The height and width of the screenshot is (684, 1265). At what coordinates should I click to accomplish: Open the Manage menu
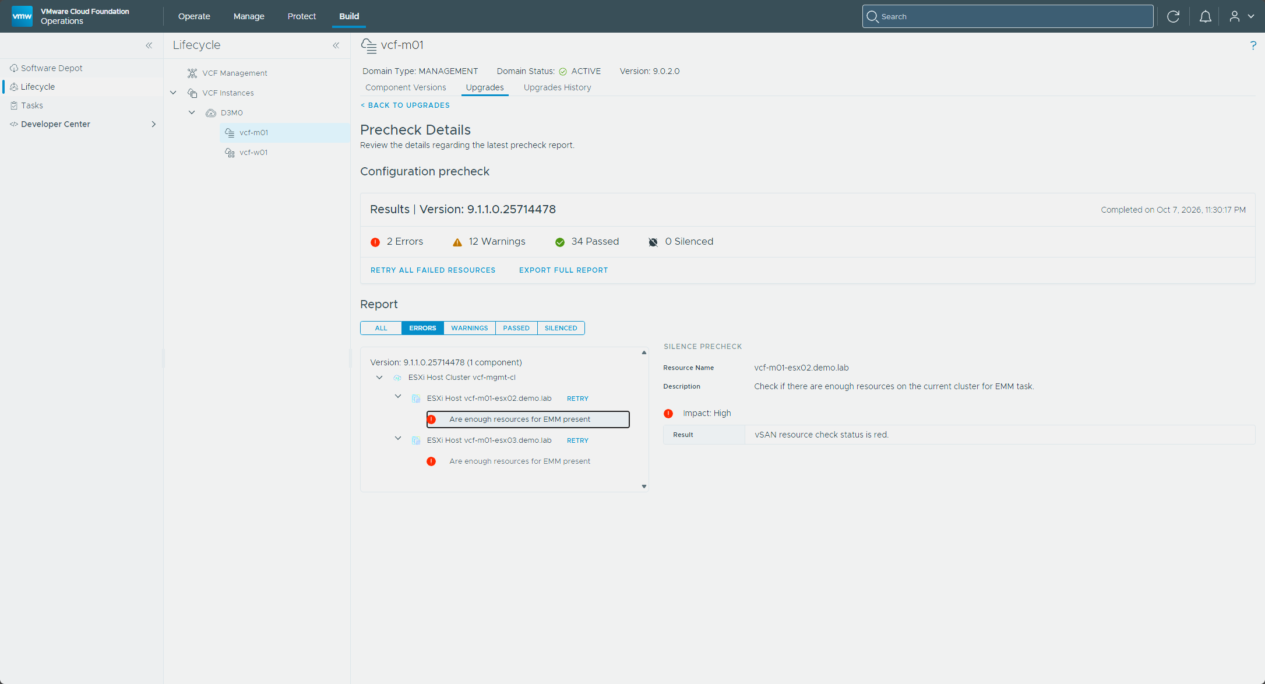pyautogui.click(x=249, y=16)
